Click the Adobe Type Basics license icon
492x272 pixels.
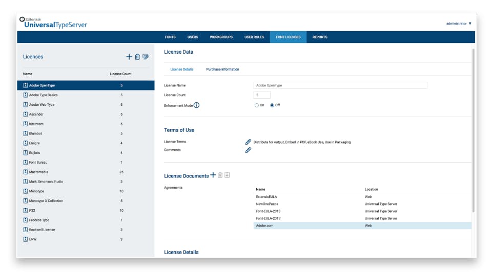click(26, 95)
